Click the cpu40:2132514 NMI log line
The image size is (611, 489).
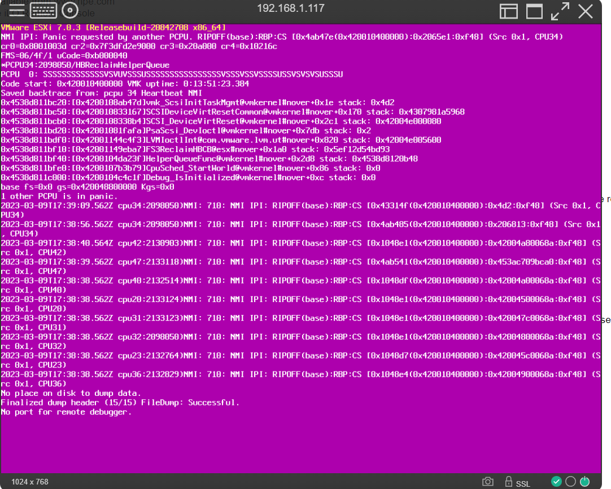tap(301, 285)
